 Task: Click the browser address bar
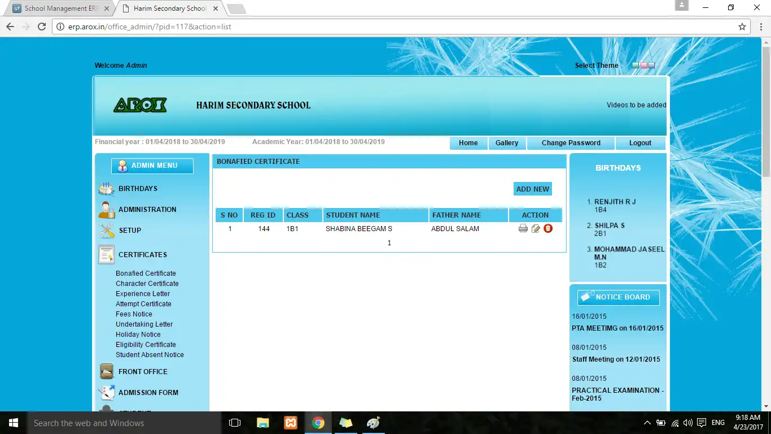pos(395,26)
